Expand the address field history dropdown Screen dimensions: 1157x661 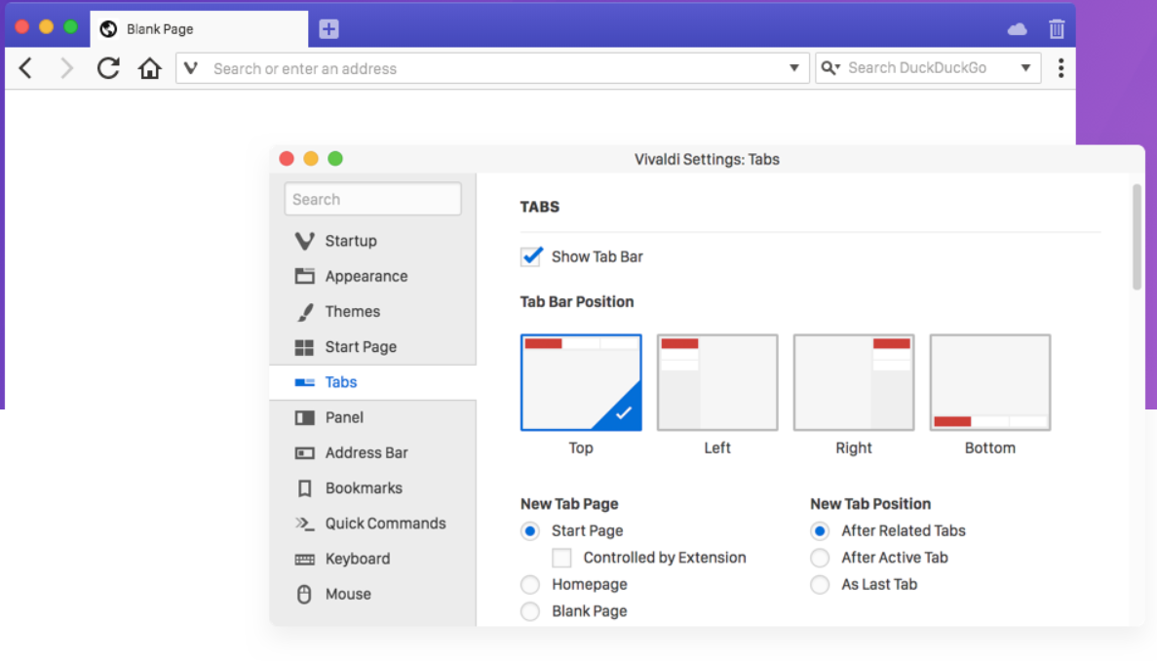point(794,68)
